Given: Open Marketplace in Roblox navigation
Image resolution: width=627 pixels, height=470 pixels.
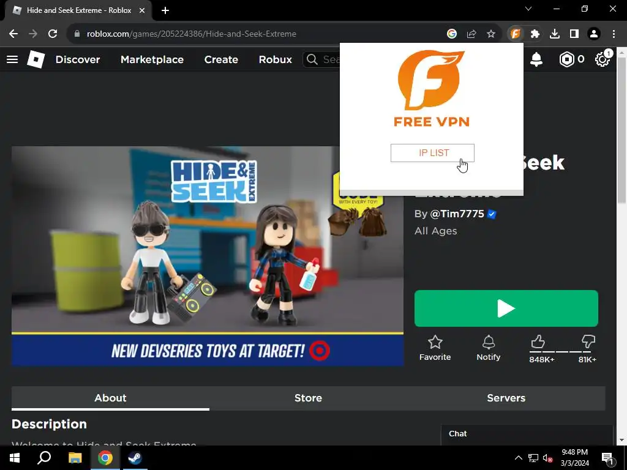Looking at the screenshot, I should coord(152,59).
